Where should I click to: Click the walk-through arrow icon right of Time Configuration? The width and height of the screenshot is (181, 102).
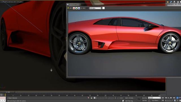(178, 101)
